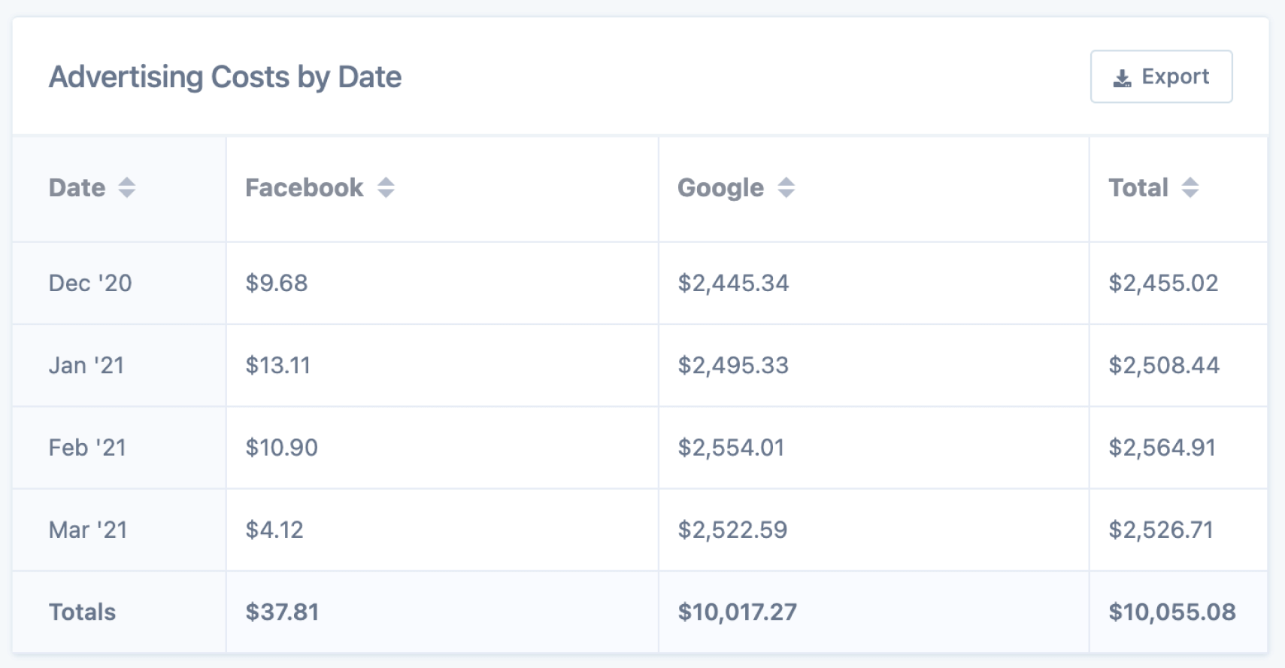1285x668 pixels.
Task: Click the Facebook column header label
Action: point(305,187)
